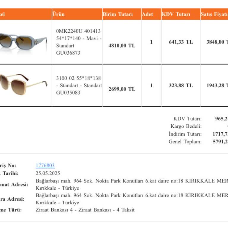Click the 2699,00 TL unit price
Viewport: 228px width, 228px height.
click(122, 89)
